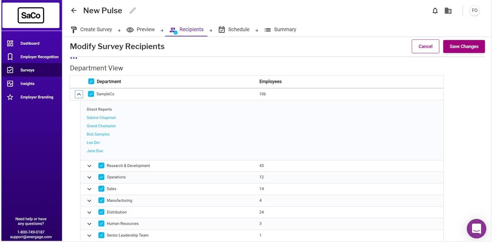Viewport: 492px width, 242px height.
Task: Click the New Pulse survey title
Action: (102, 10)
